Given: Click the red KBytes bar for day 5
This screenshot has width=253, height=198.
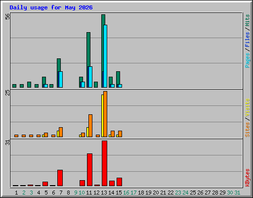Looking at the screenshot, I should tap(45, 184).
